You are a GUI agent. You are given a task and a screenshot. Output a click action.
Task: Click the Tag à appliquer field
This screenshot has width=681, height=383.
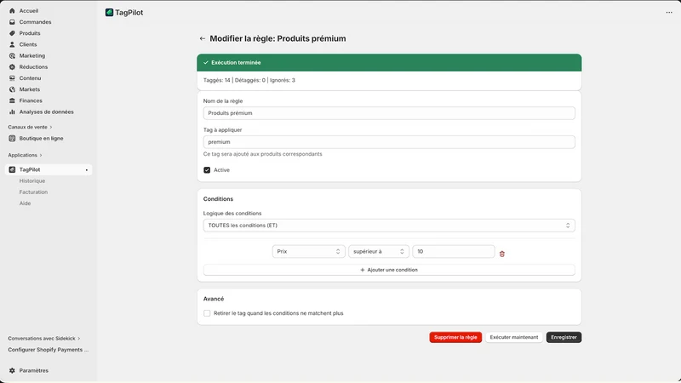(x=389, y=142)
